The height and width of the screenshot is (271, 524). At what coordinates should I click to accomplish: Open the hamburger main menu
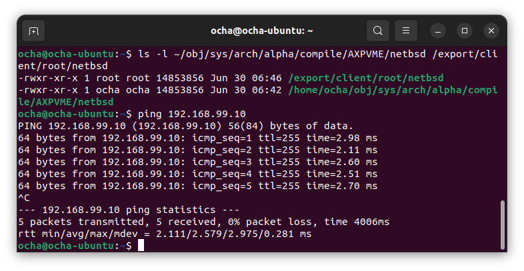[x=406, y=31]
